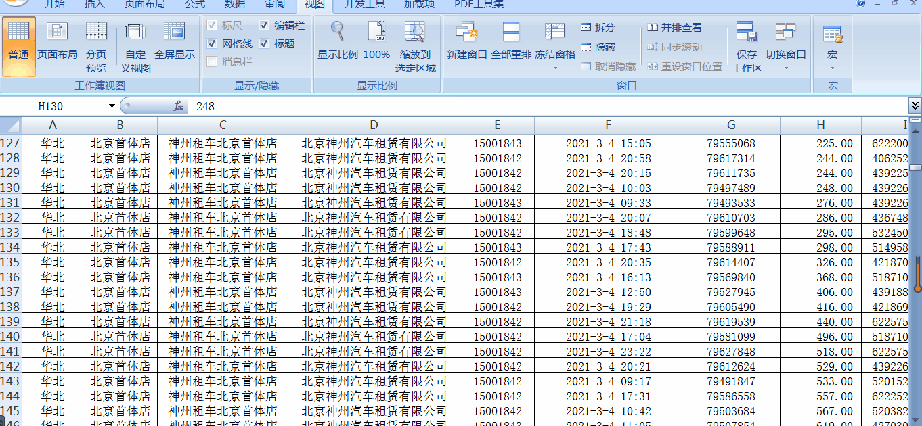Uncheck 编辑栏 to hide formula bar
This screenshot has width=922, height=426.
tap(264, 25)
